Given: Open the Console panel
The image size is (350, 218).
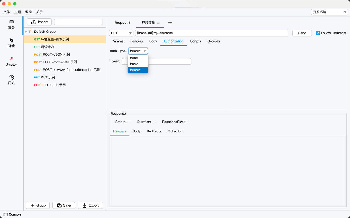Looking at the screenshot, I should (x=12, y=214).
